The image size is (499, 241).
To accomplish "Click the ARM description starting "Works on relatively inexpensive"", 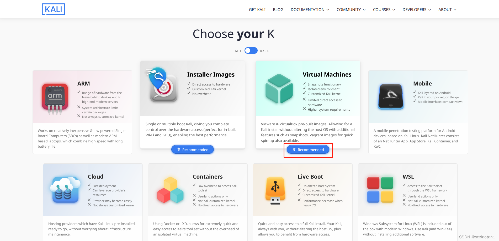I will click(82, 138).
